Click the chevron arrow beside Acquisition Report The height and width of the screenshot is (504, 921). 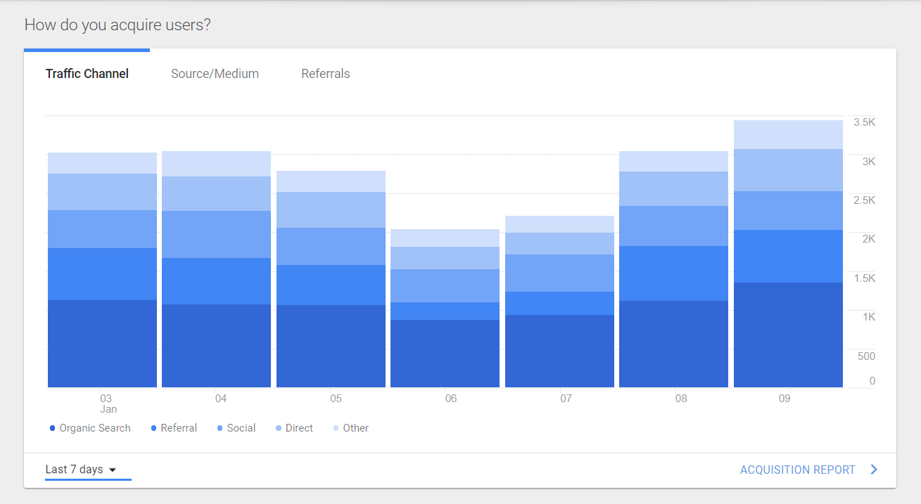[x=874, y=470]
